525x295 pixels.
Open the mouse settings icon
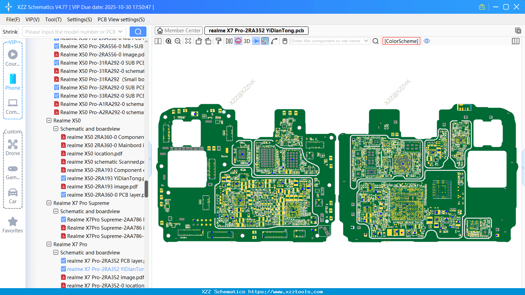(x=285, y=41)
